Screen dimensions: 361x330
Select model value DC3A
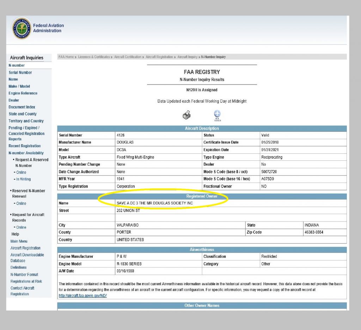click(121, 150)
